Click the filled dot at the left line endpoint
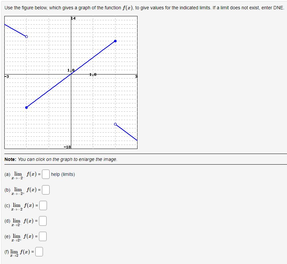 [x=27, y=107]
